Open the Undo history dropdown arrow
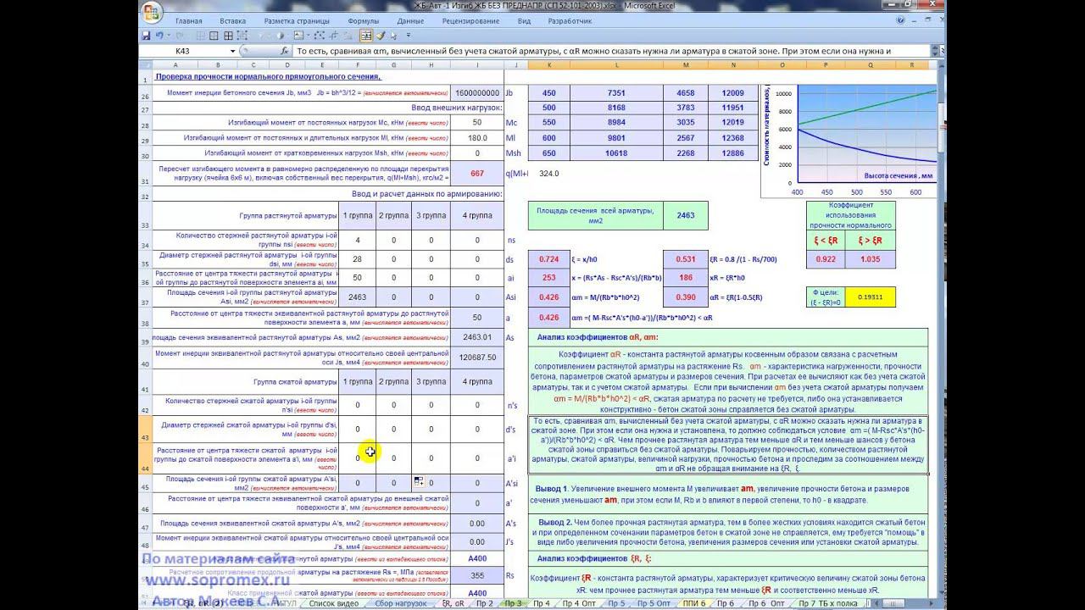The height and width of the screenshot is (610, 1085). 168,36
